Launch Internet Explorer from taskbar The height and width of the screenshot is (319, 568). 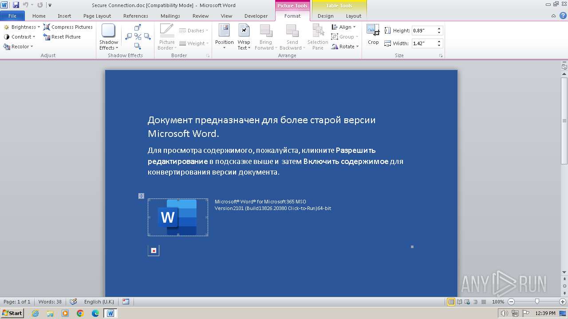coord(35,313)
